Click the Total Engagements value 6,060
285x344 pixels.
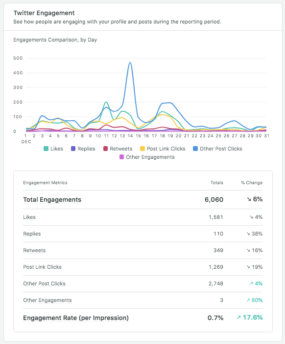click(214, 200)
